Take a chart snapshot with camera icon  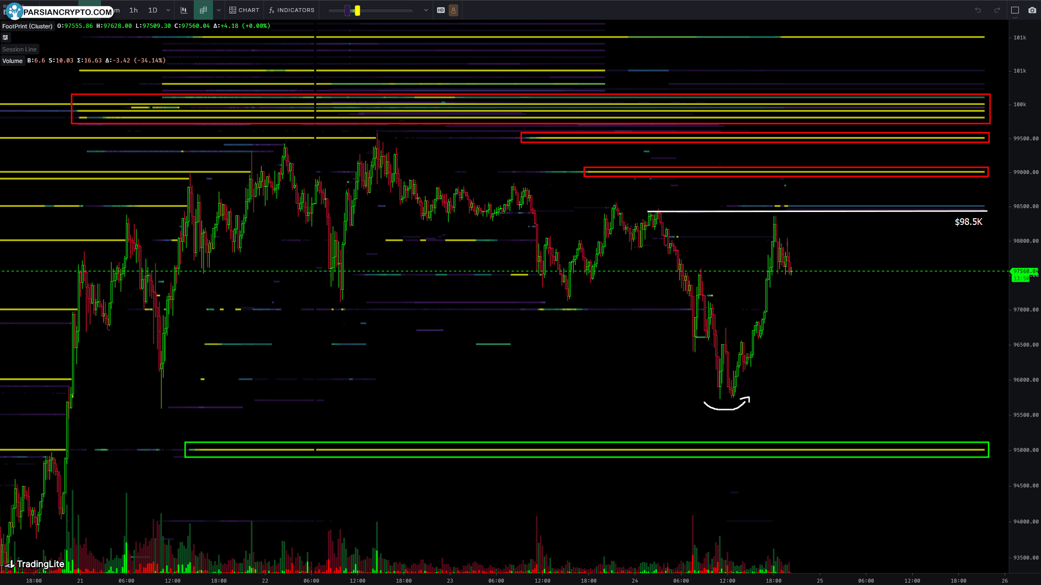point(1032,10)
